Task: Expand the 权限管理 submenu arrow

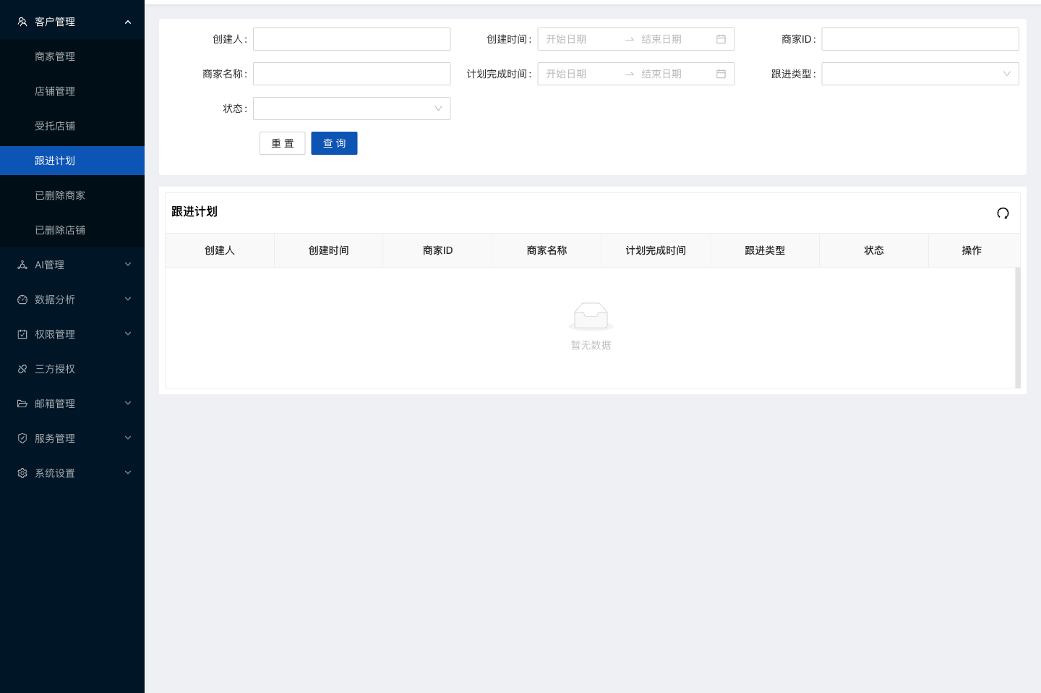Action: click(128, 333)
